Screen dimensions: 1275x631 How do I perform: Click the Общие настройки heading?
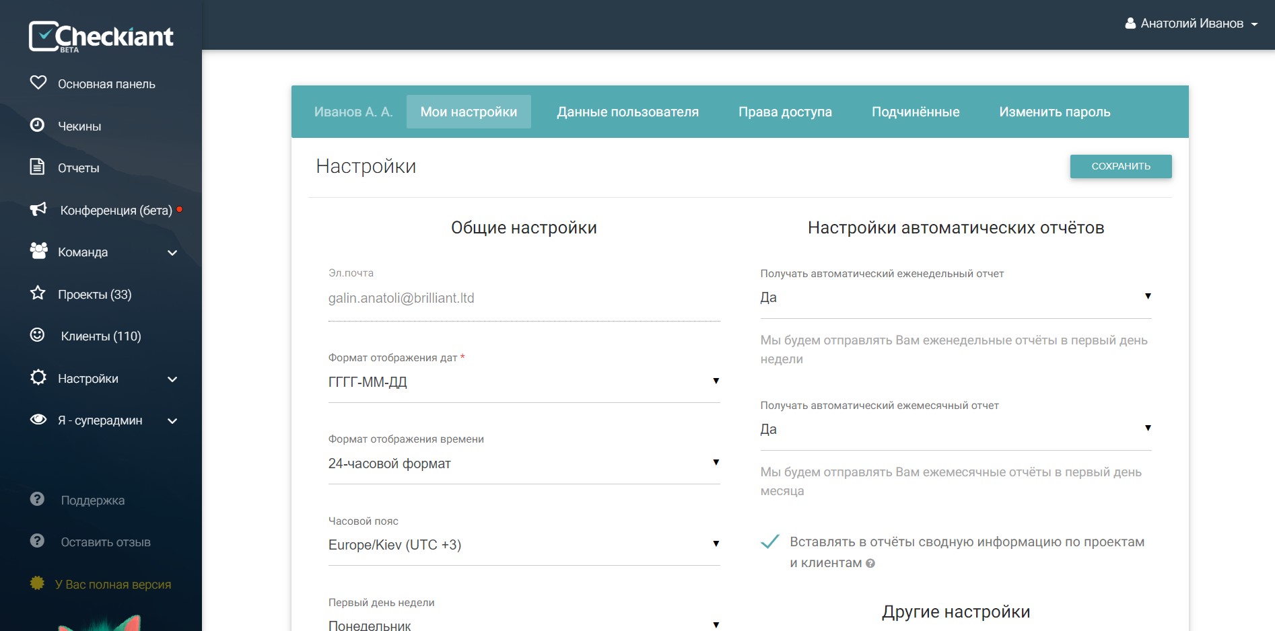pos(524,227)
